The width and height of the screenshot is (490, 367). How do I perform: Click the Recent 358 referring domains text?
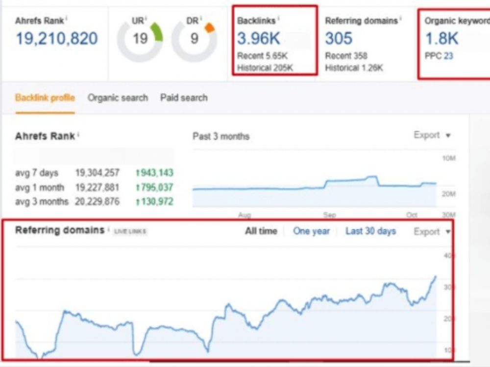pos(346,56)
